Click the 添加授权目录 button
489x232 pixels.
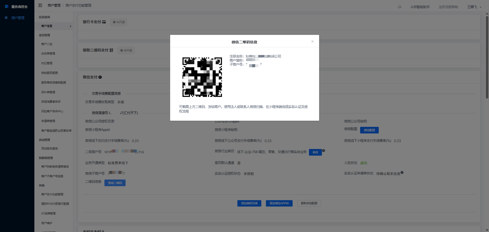(249, 203)
